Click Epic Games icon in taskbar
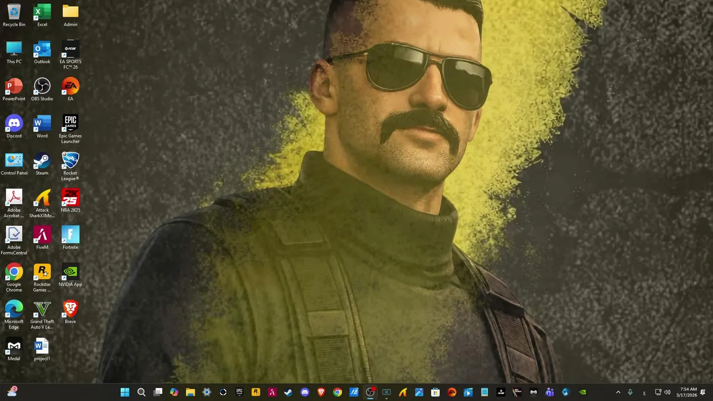Image resolution: width=713 pixels, height=401 pixels. (x=240, y=392)
